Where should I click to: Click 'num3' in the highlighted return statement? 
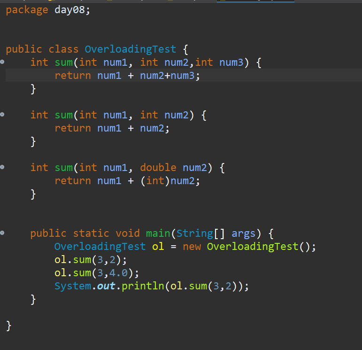(182, 76)
